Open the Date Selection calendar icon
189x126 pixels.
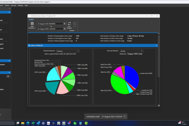(x=32, y=24)
